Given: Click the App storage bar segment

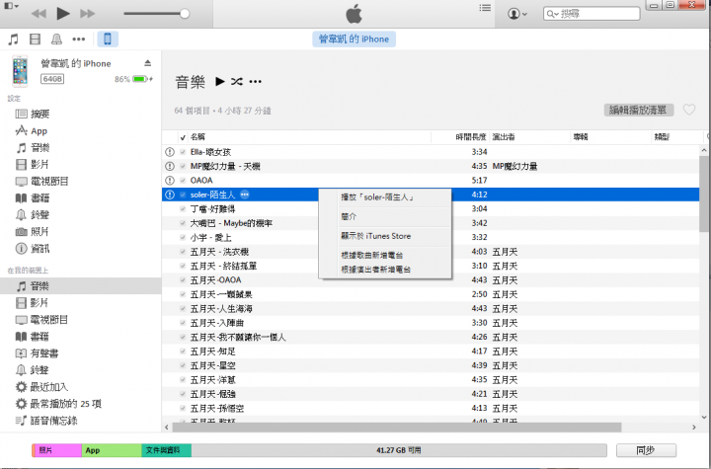Looking at the screenshot, I should coord(112,450).
